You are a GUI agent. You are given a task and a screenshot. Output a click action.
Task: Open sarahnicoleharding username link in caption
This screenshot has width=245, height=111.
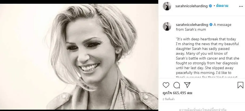click(x=192, y=25)
